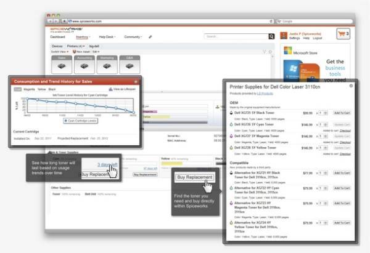Image resolution: width=370 pixels, height=253 pixels.
Task: Switch to the Magenta tab in history popup
Action: pos(29,89)
